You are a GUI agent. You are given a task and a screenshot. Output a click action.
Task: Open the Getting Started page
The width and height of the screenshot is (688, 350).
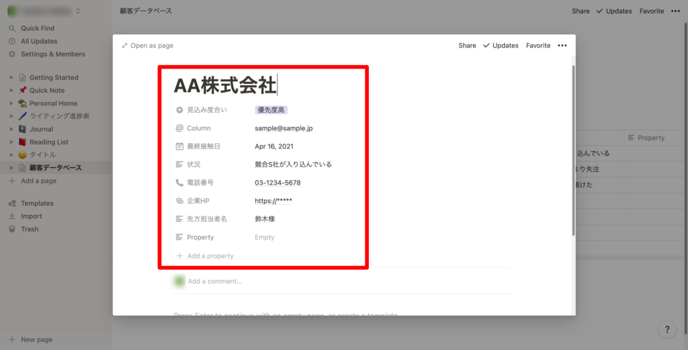pos(54,78)
